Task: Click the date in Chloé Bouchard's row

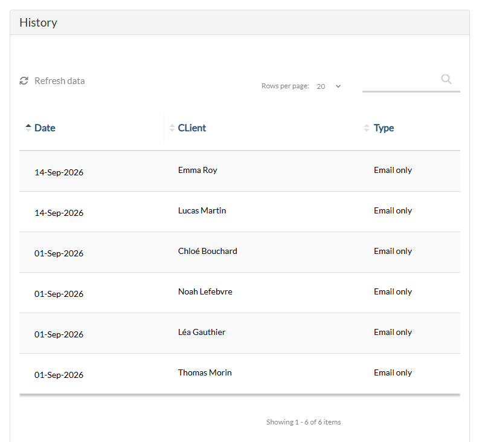Action: point(59,253)
